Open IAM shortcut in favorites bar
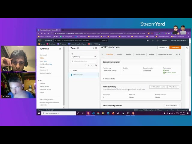 coord(90,44)
